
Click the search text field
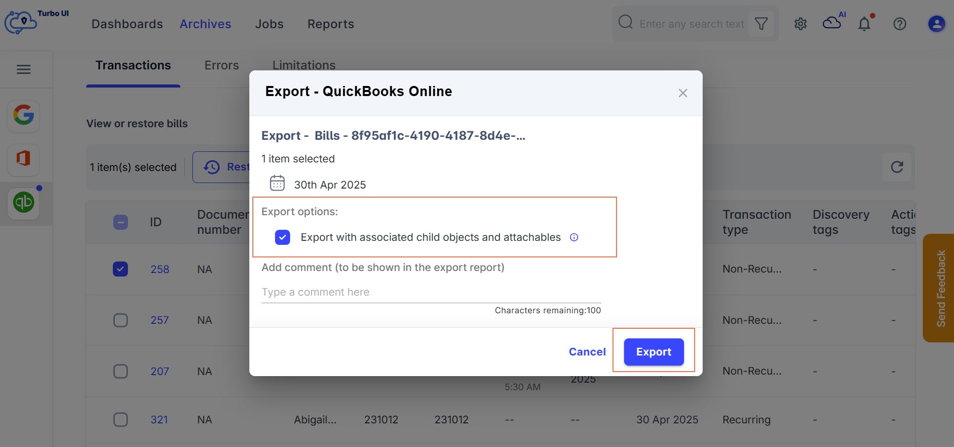coord(692,24)
